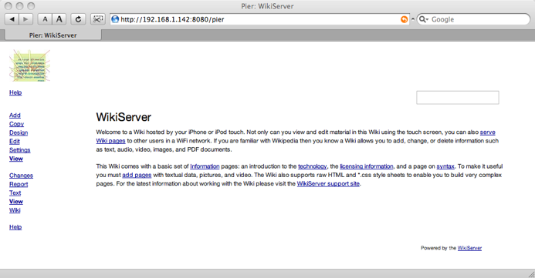Open the licensing information link

click(x=367, y=166)
